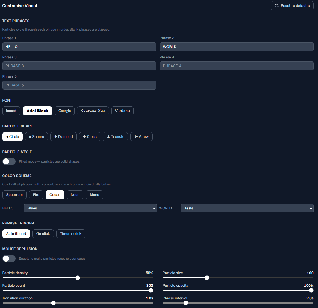Focus the Phrase 2 field containing WORLD
318x308 pixels.
click(237, 47)
